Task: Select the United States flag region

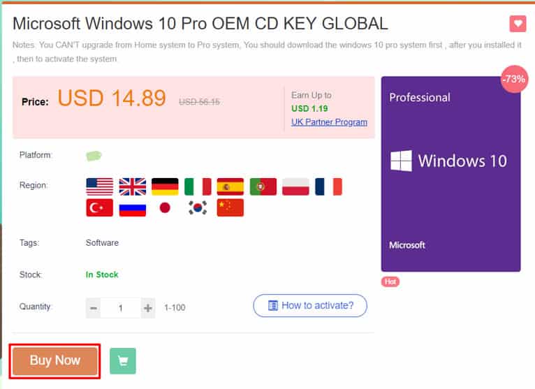Action: [100, 186]
